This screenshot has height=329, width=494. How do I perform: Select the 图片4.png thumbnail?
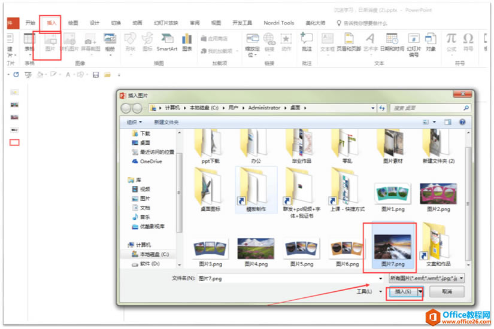click(x=256, y=252)
